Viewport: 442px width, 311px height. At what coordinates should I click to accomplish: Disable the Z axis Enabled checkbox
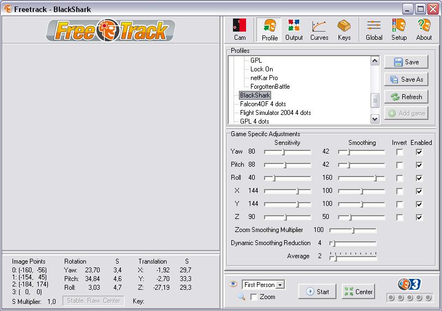[419, 217]
